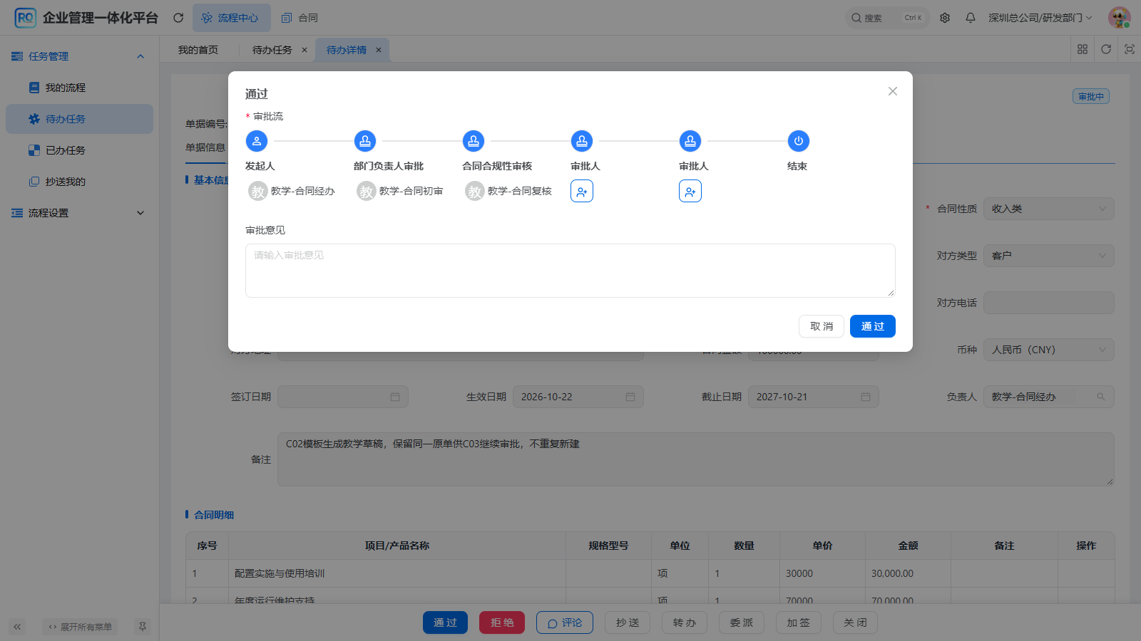The height and width of the screenshot is (641, 1141).
Task: Switch to the 合同 module
Action: 300,18
